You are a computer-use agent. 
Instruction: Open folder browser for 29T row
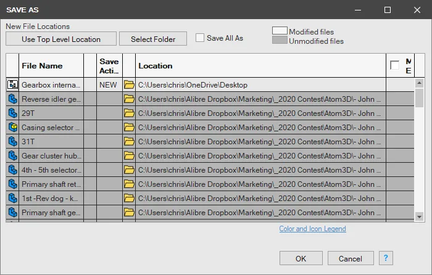pyautogui.click(x=129, y=113)
